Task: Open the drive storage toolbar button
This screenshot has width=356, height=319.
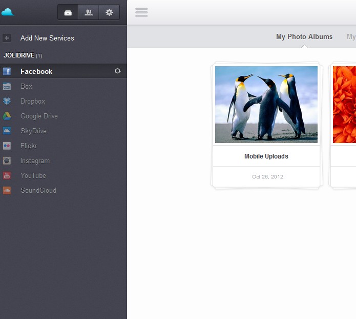Action: pyautogui.click(x=68, y=12)
